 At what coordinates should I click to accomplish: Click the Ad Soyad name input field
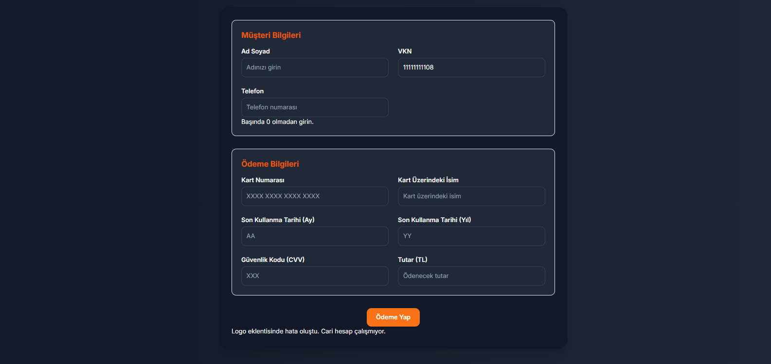tap(315, 68)
